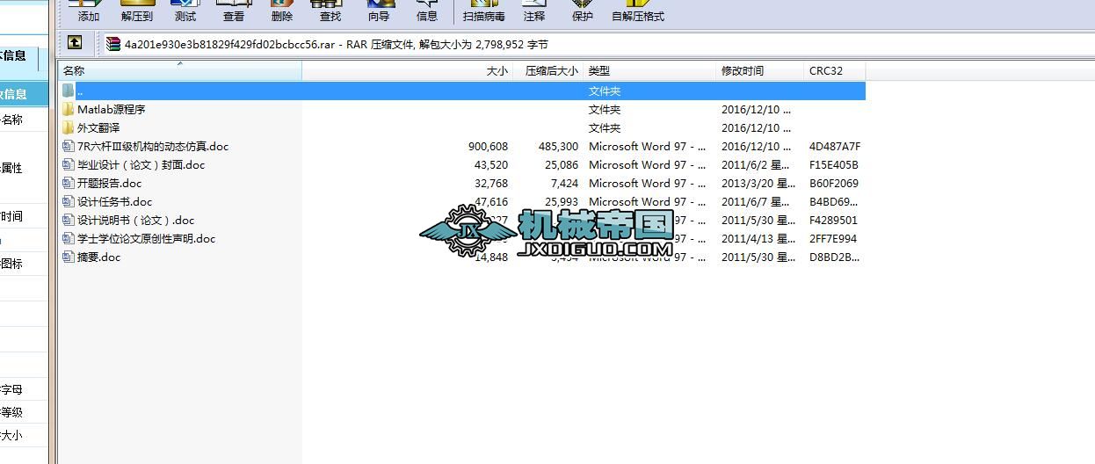Viewport: 1095px width, 464px height.
Task: Sort by the 名称 column header
Action: click(180, 70)
